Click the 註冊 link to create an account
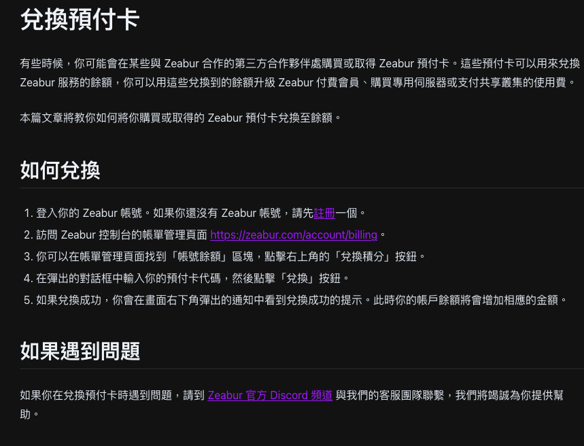This screenshot has height=446, width=584. pos(324,213)
